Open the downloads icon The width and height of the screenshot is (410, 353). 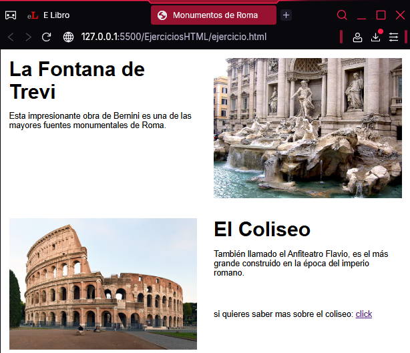(x=376, y=37)
